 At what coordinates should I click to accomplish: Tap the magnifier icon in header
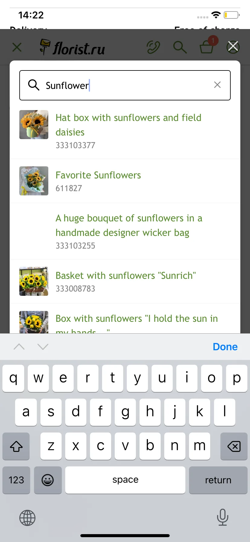pos(180,47)
